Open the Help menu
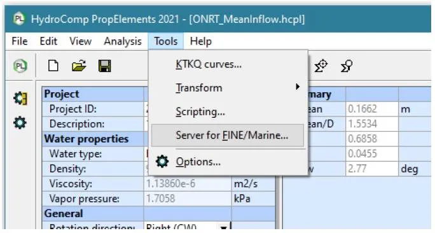Screen dimensions: 435x233 click(200, 41)
